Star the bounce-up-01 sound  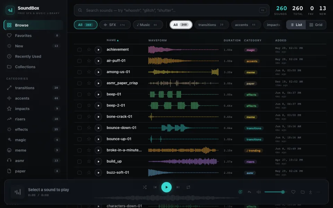89,139
